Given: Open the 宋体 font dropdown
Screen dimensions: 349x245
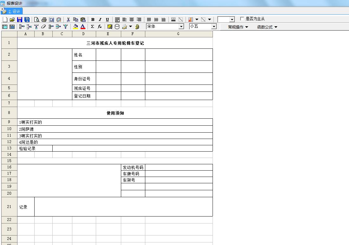Looking at the screenshot, I should click(181, 27).
